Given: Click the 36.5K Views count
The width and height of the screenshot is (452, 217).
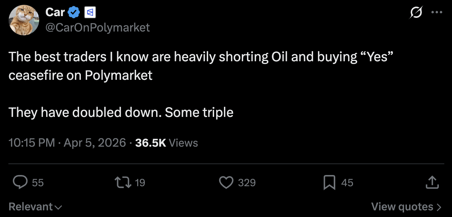Looking at the screenshot, I should point(167,143).
